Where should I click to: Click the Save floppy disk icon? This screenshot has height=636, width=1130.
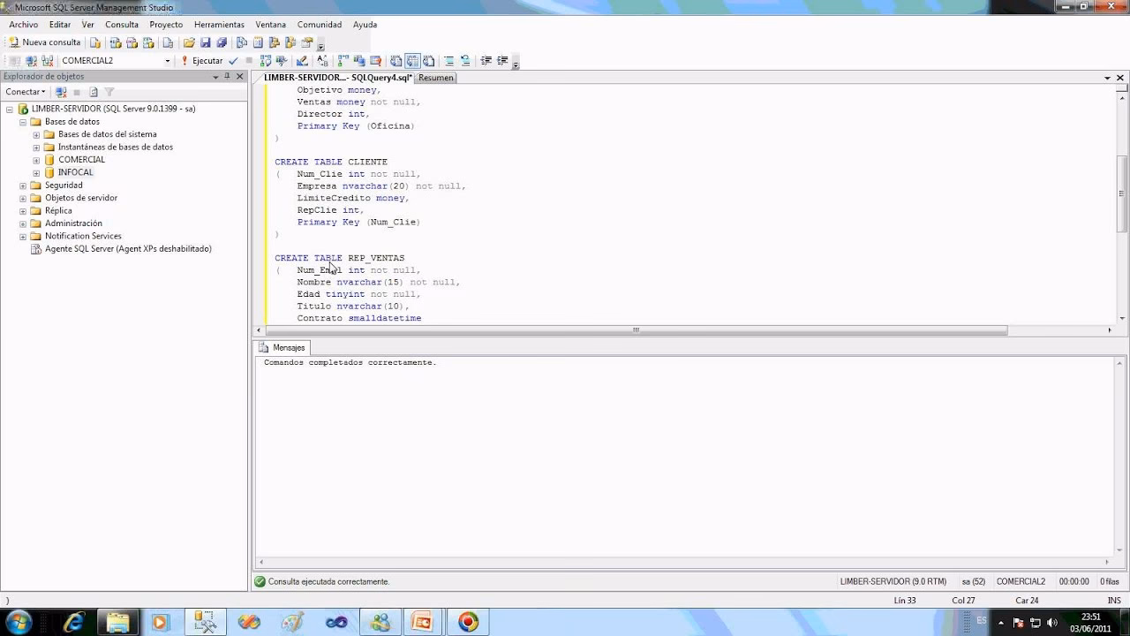[206, 42]
